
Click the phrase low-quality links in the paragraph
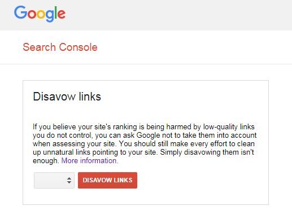229,127
